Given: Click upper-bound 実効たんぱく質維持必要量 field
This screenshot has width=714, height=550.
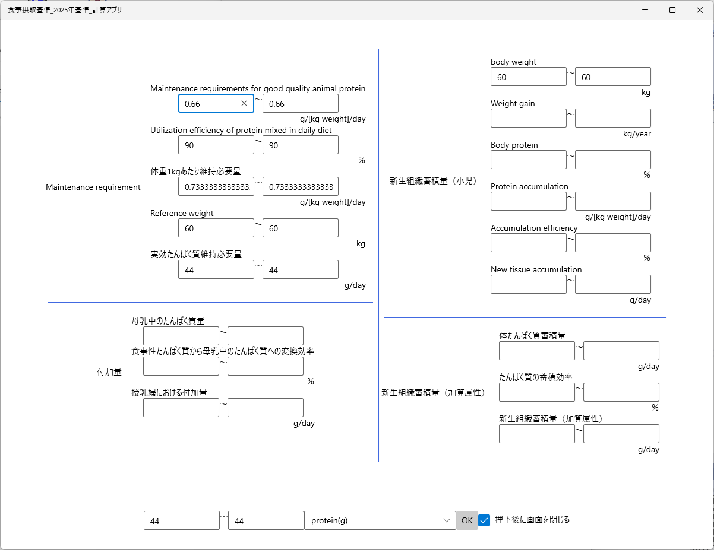Looking at the screenshot, I should click(301, 269).
